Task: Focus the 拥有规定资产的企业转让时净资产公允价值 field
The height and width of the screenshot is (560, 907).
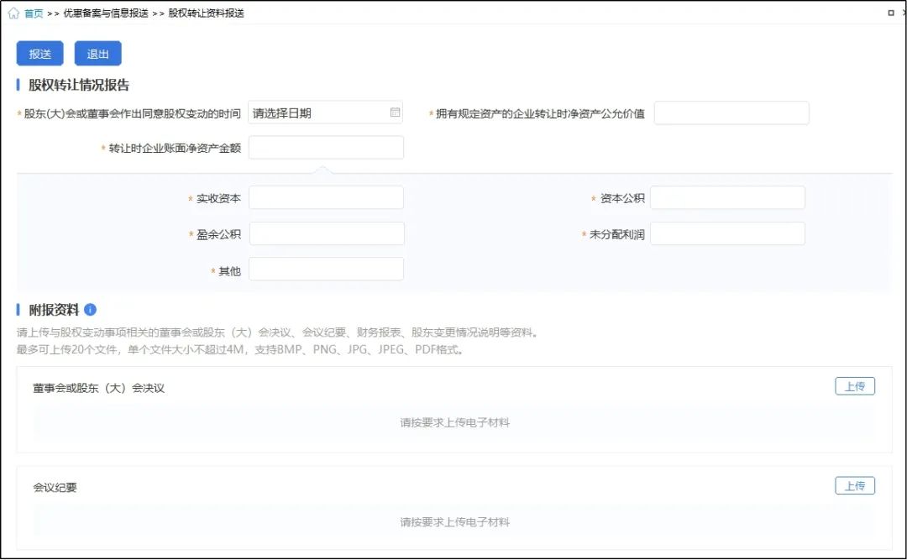Action: click(731, 113)
